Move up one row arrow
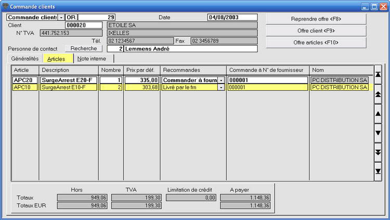This screenshot has height=220, width=390. coord(378,114)
